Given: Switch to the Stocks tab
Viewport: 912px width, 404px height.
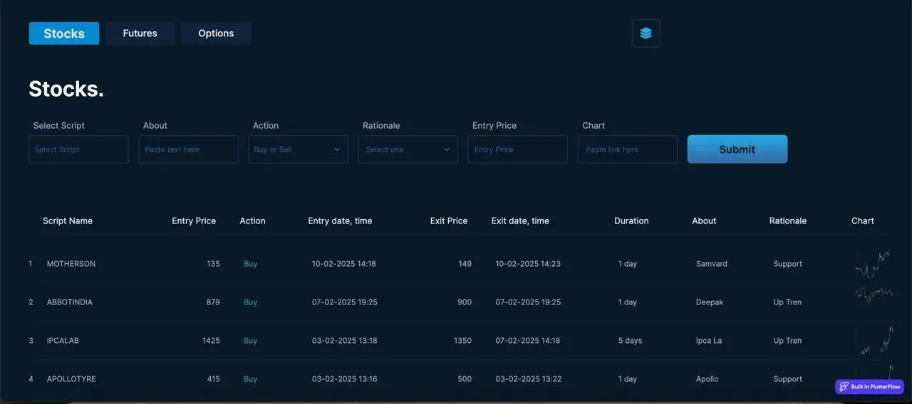Looking at the screenshot, I should point(64,33).
